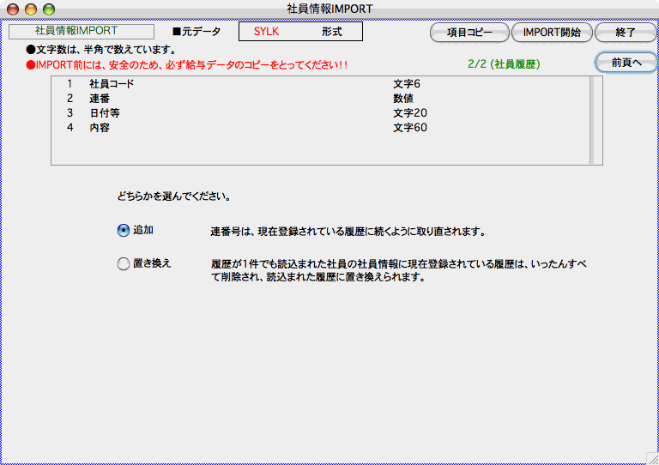Click the 社員情報IMPORT label field
659x465 pixels.
(x=82, y=31)
